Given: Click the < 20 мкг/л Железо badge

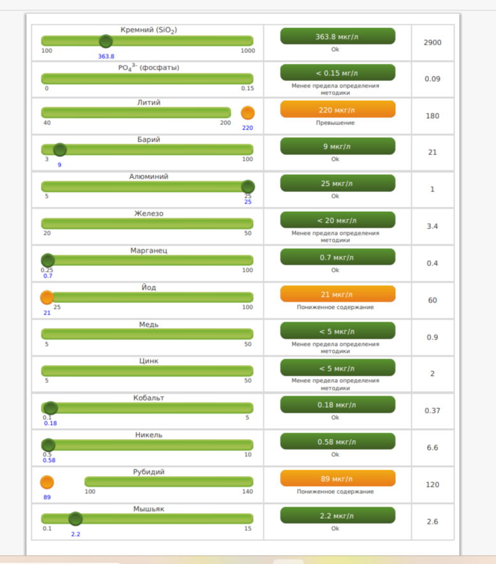Looking at the screenshot, I should click(x=337, y=220).
